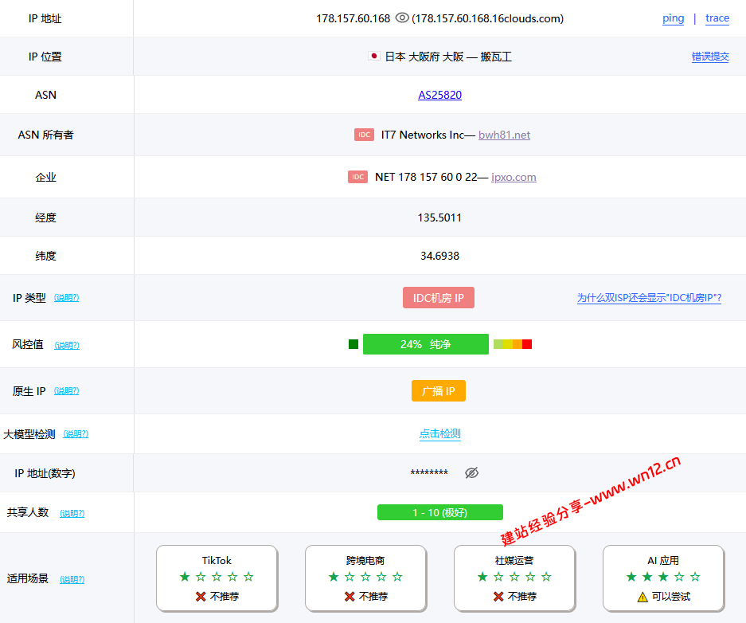The height and width of the screenshot is (623, 746).
Task: Open the 为什么双ISP还会显示IDC机房IP link
Action: pos(650,298)
